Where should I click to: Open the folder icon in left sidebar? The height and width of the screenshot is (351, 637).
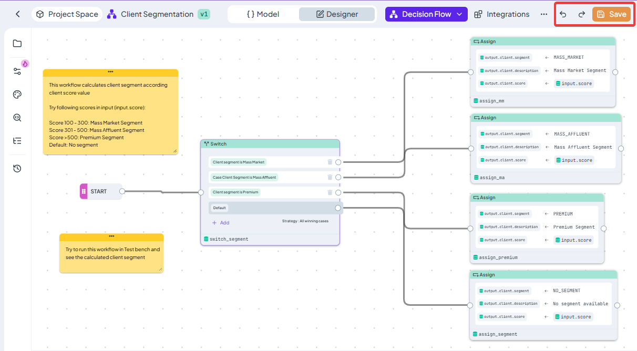tap(17, 44)
